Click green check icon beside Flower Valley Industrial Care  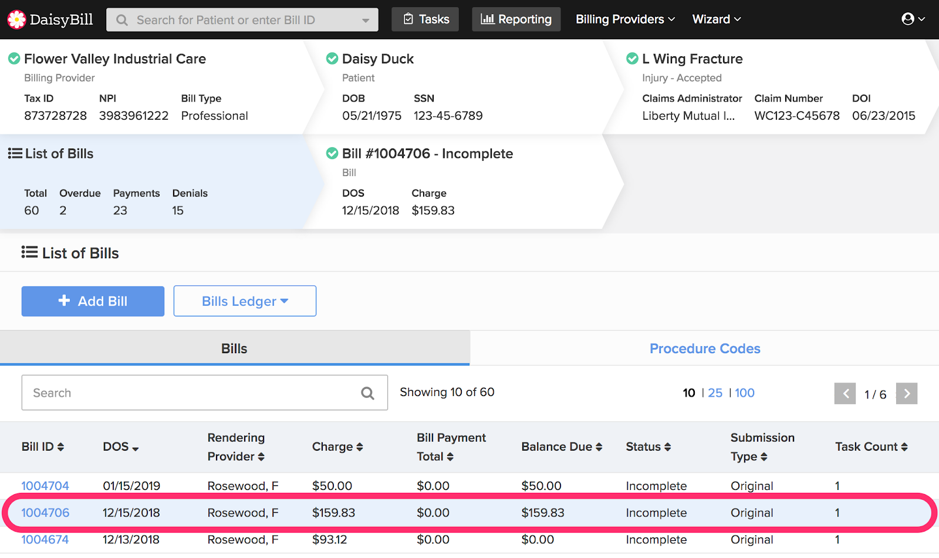tap(14, 59)
